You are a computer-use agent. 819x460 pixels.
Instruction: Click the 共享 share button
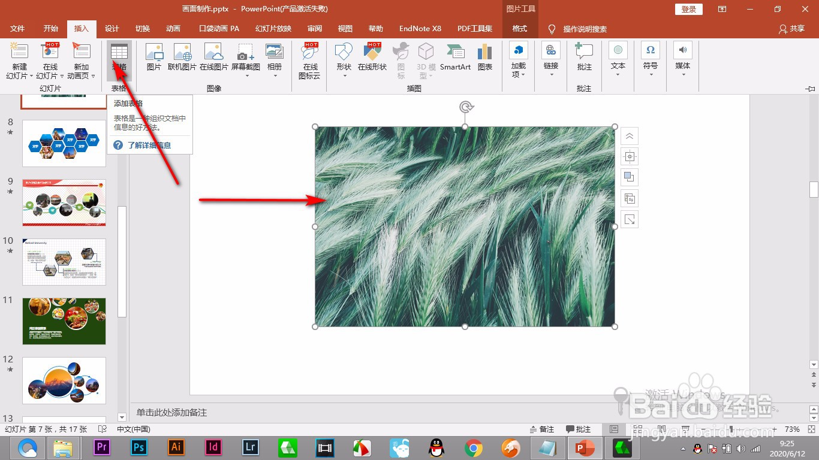click(791, 29)
